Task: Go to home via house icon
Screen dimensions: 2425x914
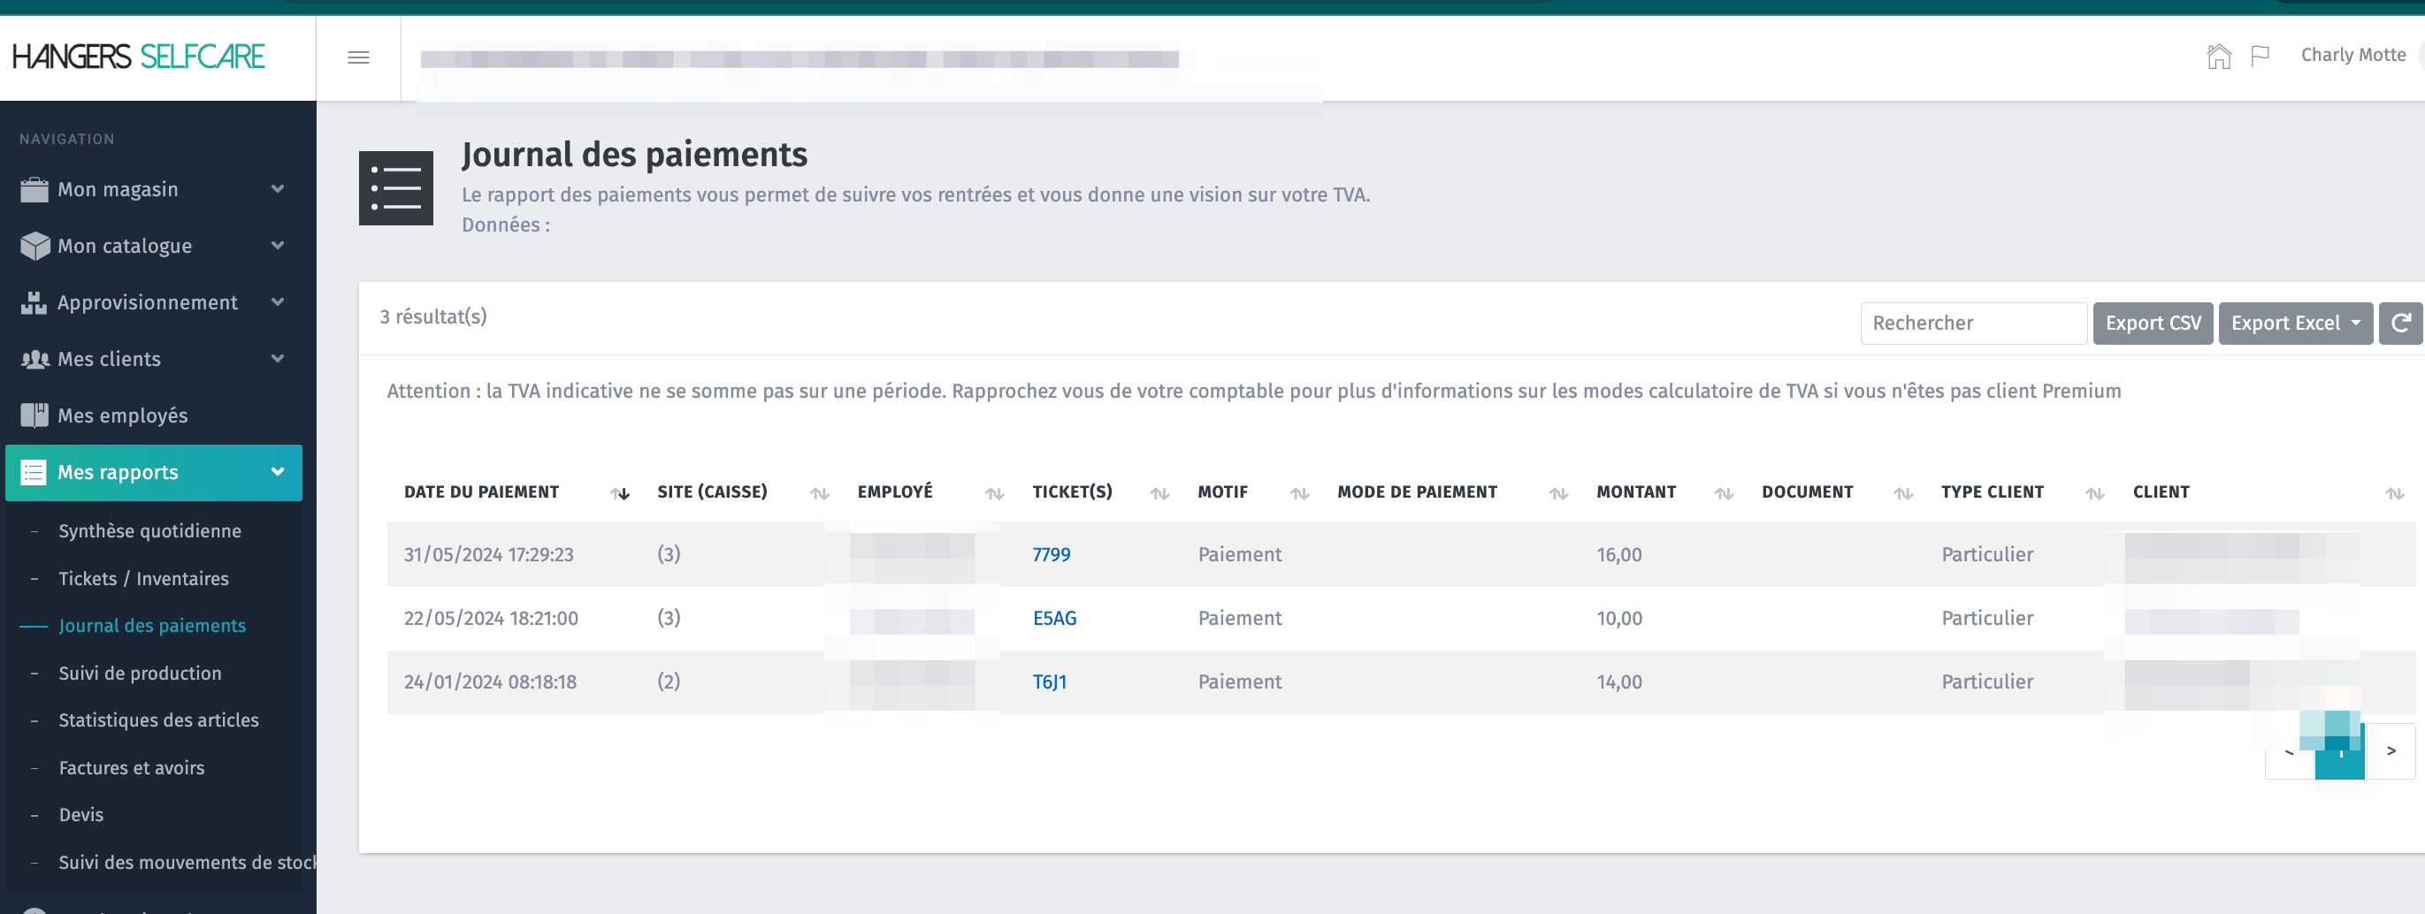Action: (x=2219, y=57)
